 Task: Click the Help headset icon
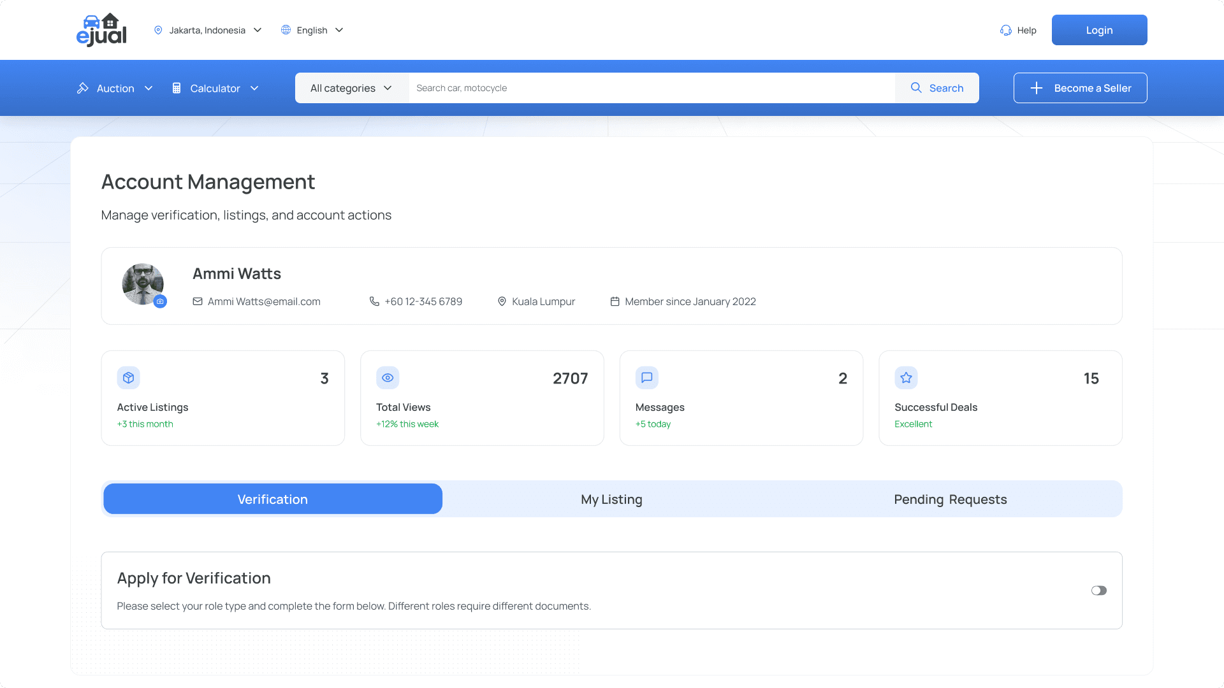click(1006, 30)
